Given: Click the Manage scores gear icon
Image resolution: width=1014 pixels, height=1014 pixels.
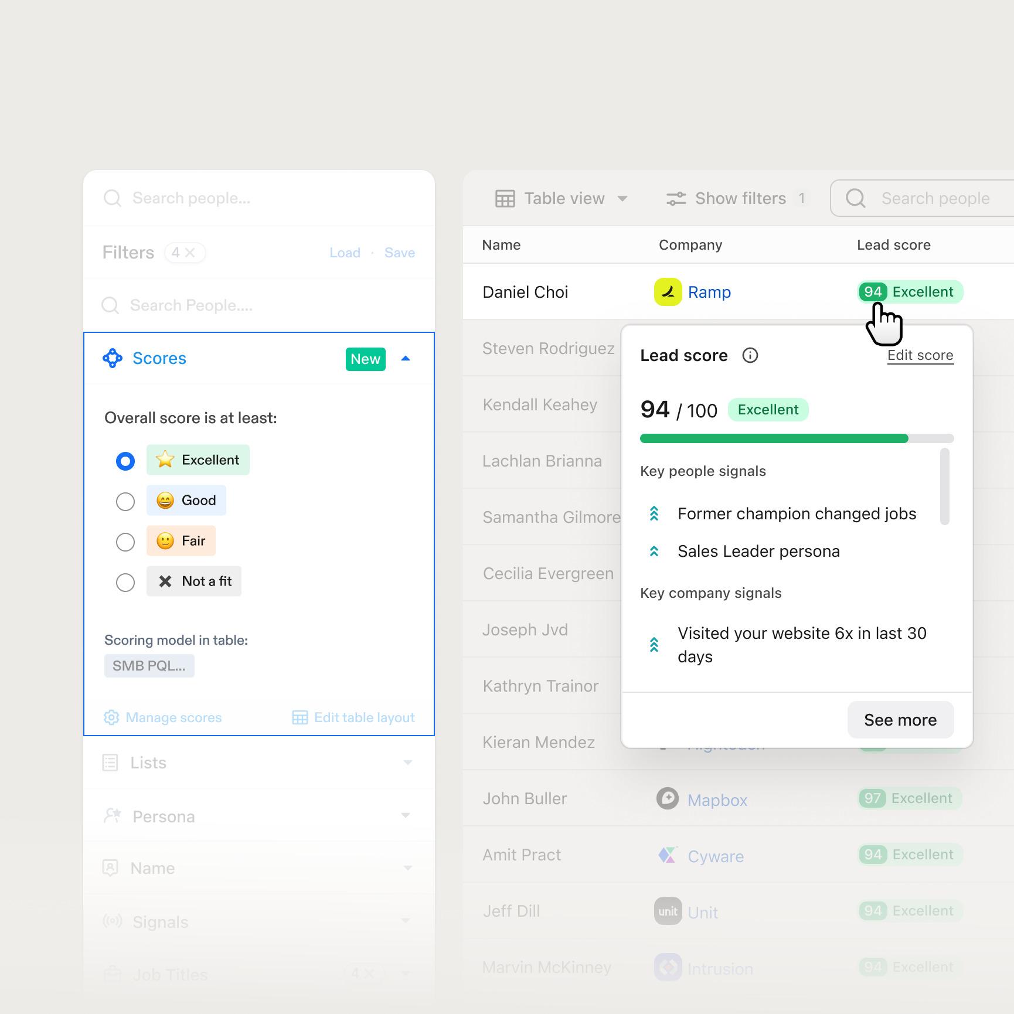Looking at the screenshot, I should tap(111, 717).
